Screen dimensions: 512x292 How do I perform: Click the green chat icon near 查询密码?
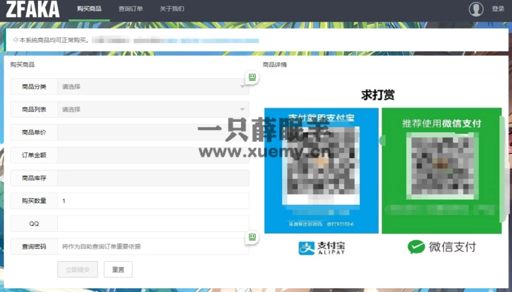[x=252, y=237]
